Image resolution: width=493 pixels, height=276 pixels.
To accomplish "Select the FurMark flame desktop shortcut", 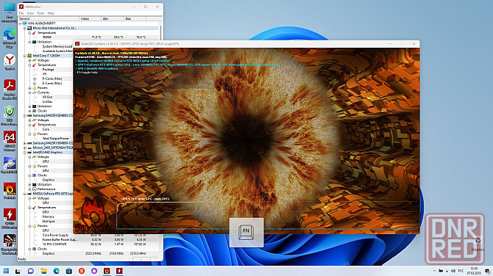I will (10, 191).
